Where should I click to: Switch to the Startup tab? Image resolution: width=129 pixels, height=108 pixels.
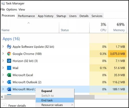click(x=61, y=16)
